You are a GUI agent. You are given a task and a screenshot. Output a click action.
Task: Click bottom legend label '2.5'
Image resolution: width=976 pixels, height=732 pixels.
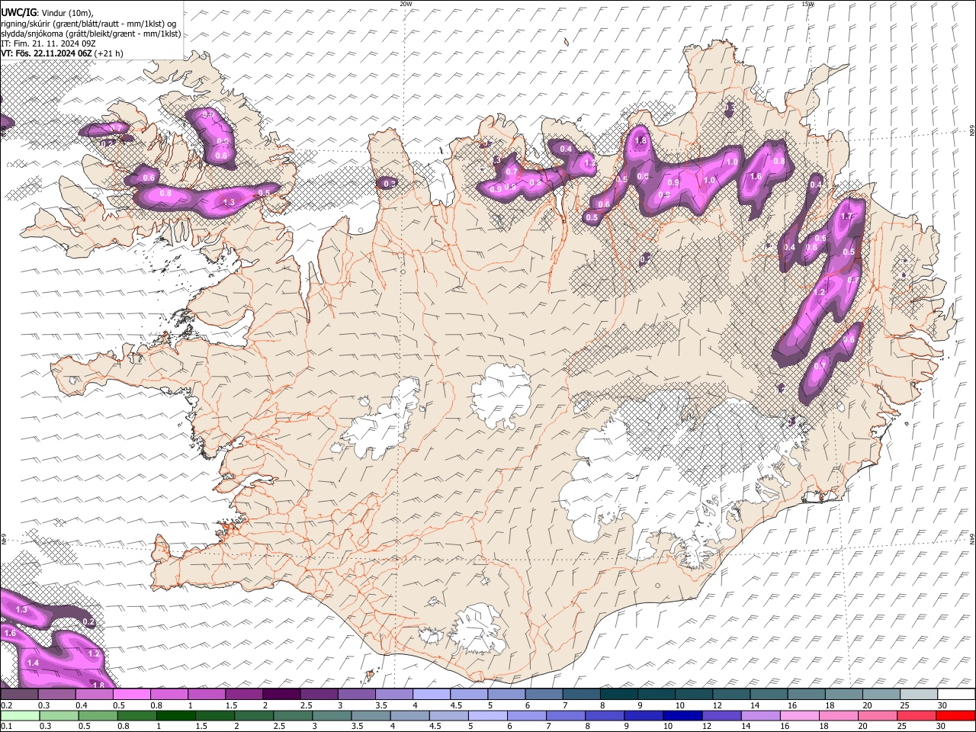click(278, 726)
